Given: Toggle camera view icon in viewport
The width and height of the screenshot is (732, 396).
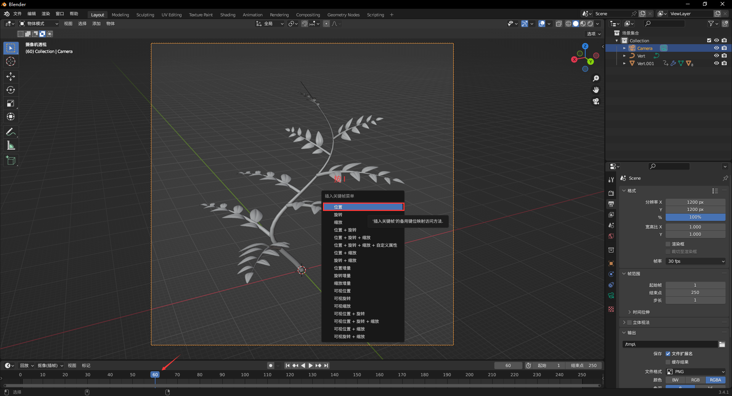Looking at the screenshot, I should [x=596, y=102].
